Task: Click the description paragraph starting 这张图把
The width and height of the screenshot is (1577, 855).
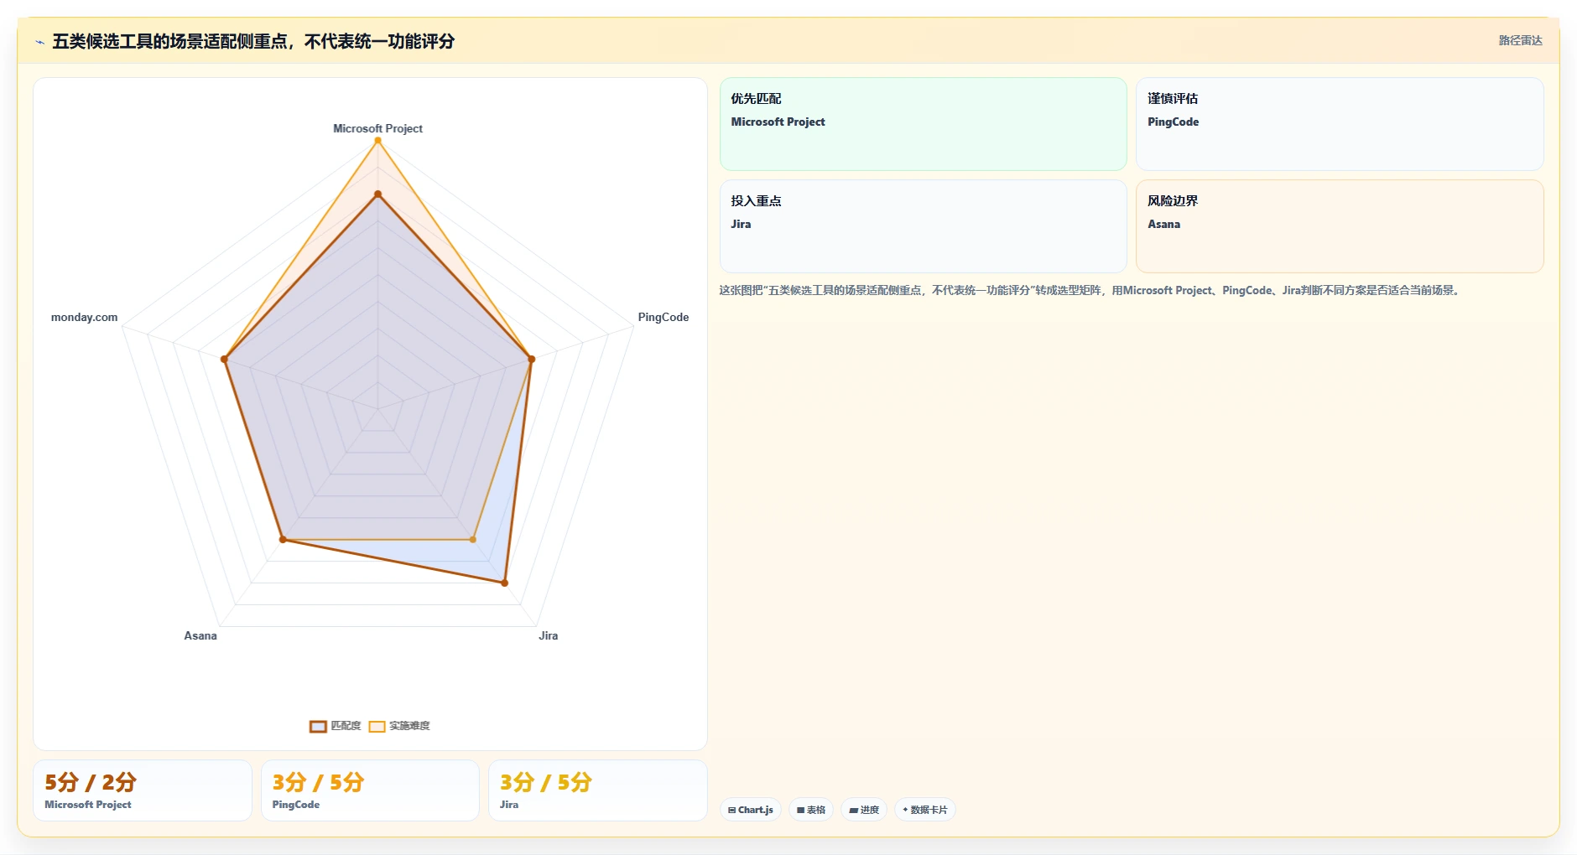Action: click(1090, 290)
